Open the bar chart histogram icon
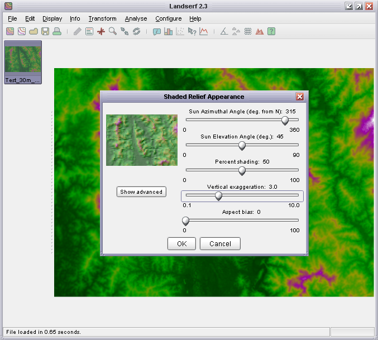This screenshot has width=378, height=340. pyautogui.click(x=168, y=31)
